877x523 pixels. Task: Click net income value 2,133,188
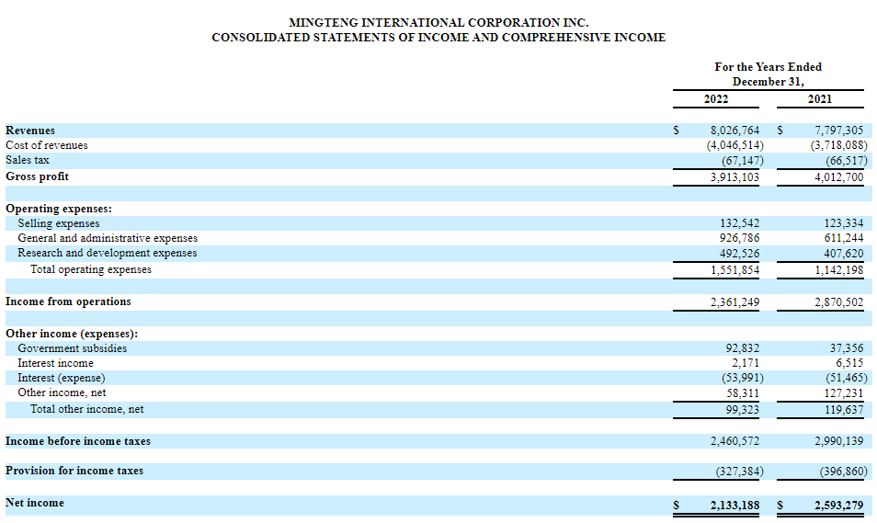pyautogui.click(x=735, y=506)
